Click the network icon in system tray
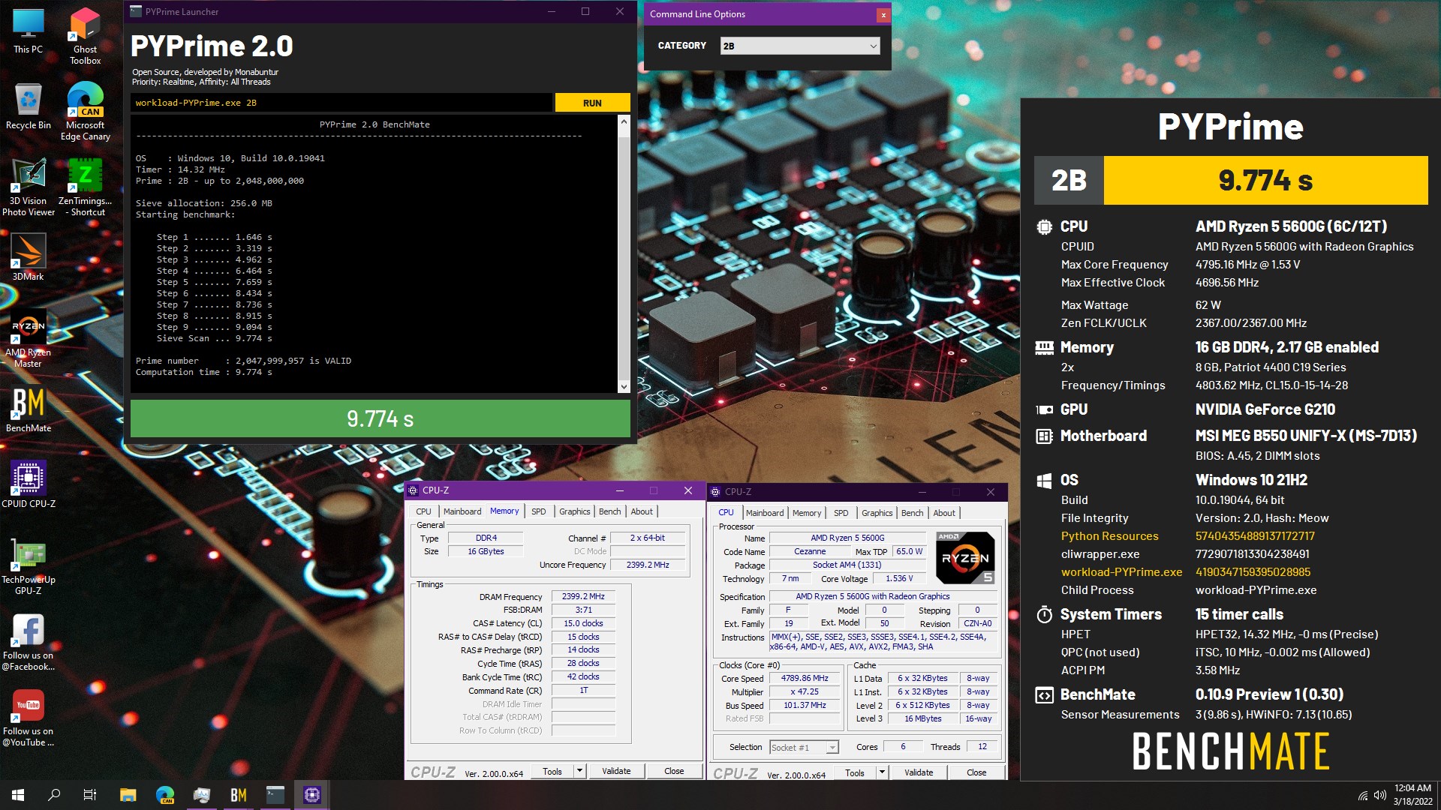The image size is (1441, 810). click(1362, 796)
